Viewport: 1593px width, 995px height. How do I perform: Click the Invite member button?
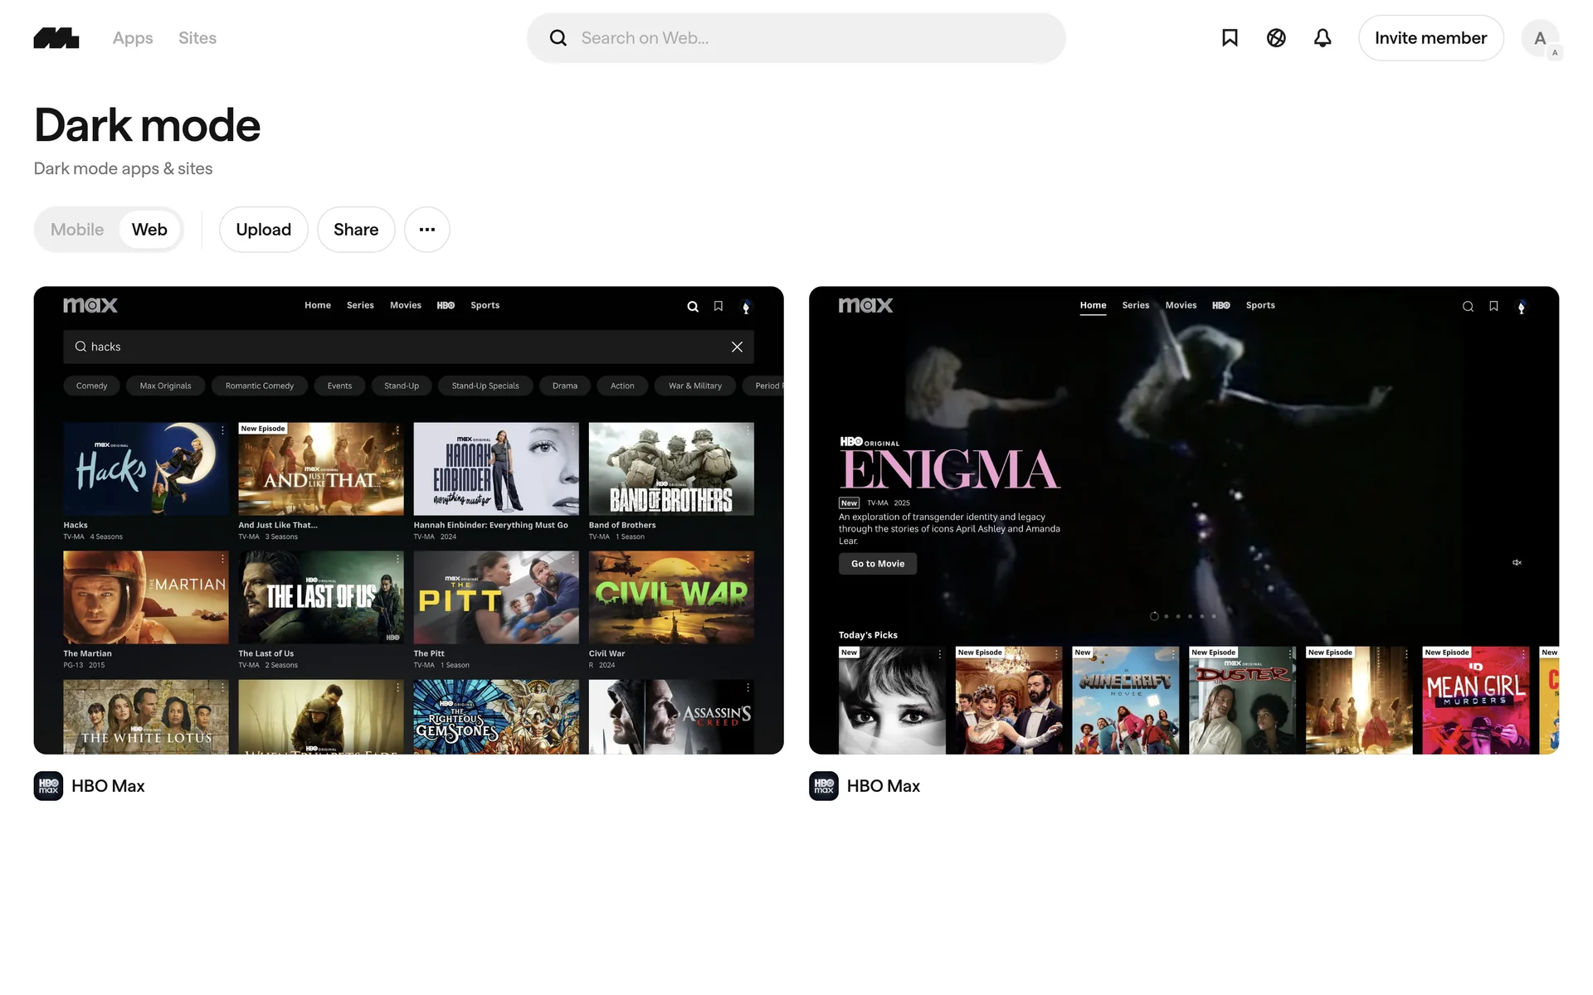[x=1430, y=38]
